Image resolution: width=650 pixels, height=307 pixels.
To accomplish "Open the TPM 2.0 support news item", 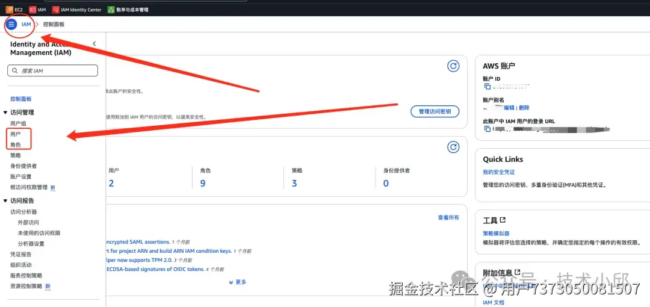I will coord(139,260).
